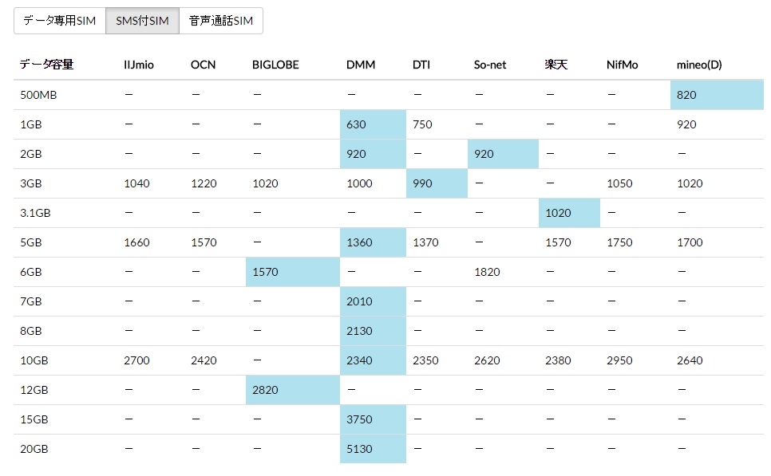Click the So-net column header
The image size is (771, 476).
(489, 65)
